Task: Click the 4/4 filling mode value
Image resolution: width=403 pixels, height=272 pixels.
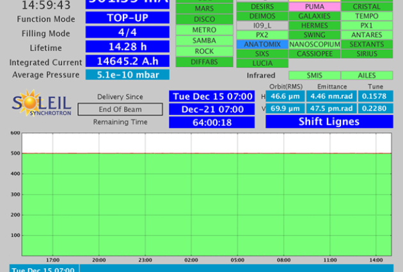Action: pyautogui.click(x=127, y=32)
